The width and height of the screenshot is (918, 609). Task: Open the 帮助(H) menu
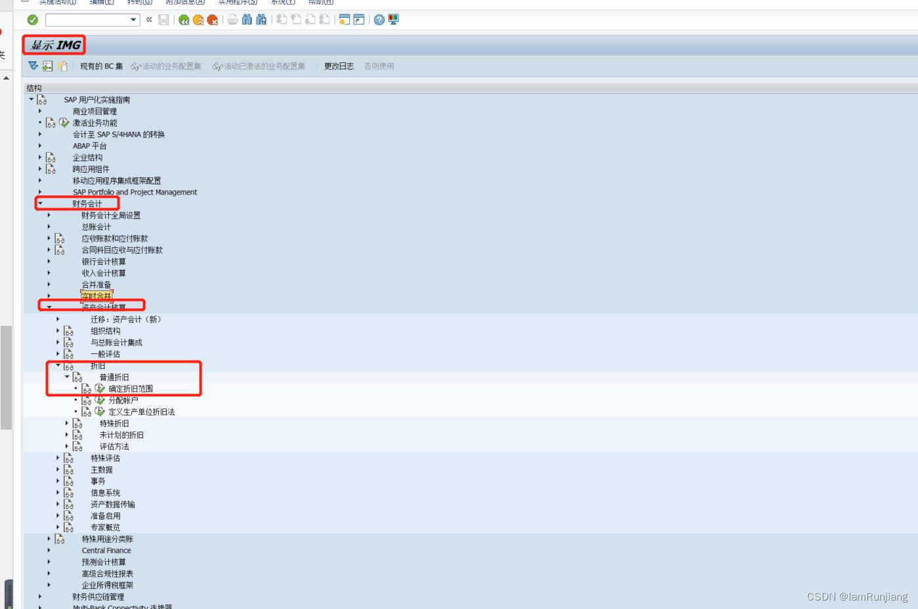[x=321, y=2]
